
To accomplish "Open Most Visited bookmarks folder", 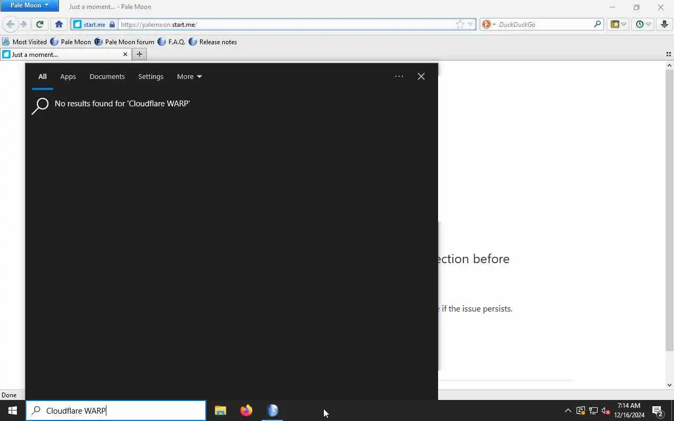I will pos(25,42).
